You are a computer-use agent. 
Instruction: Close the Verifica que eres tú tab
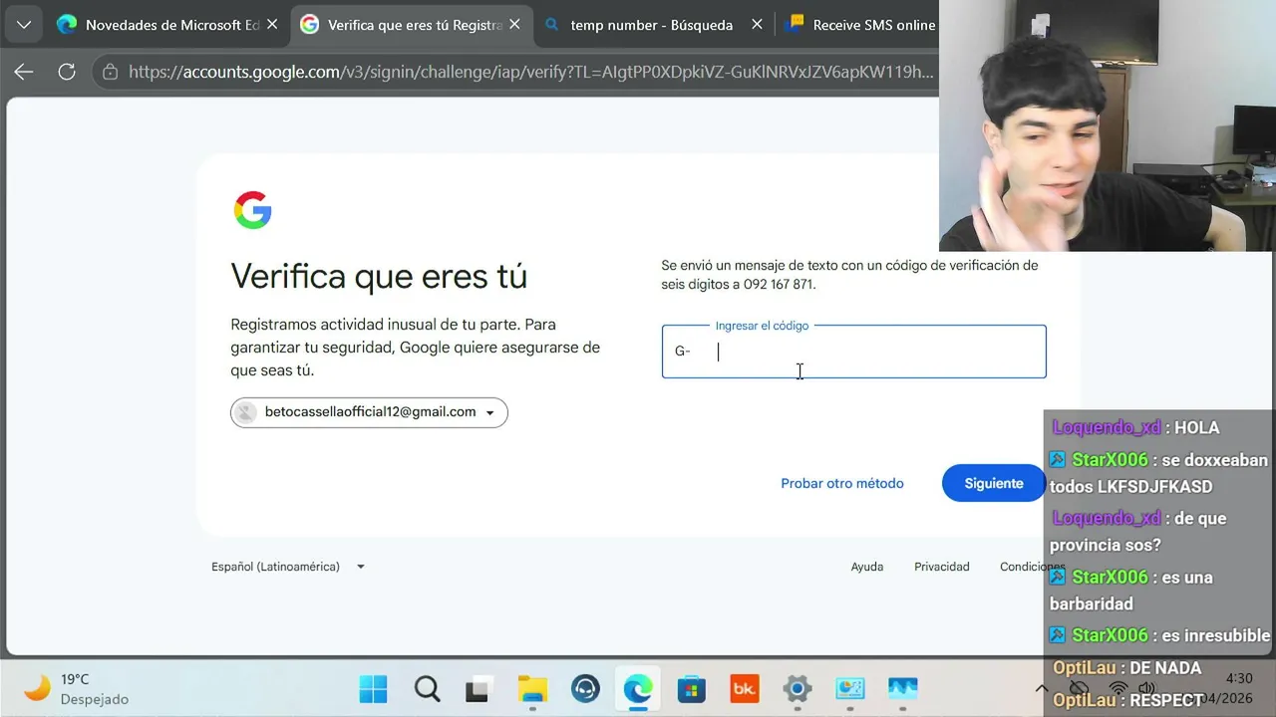515,25
